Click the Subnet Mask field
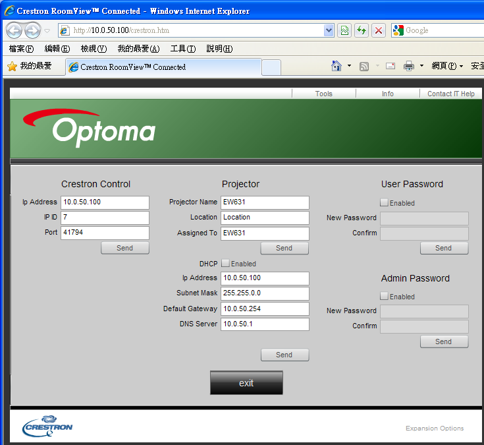484x445 pixels. click(265, 293)
